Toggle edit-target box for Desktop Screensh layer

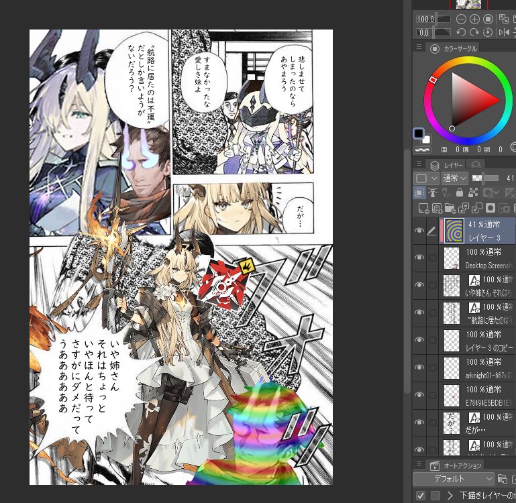[x=432, y=258]
